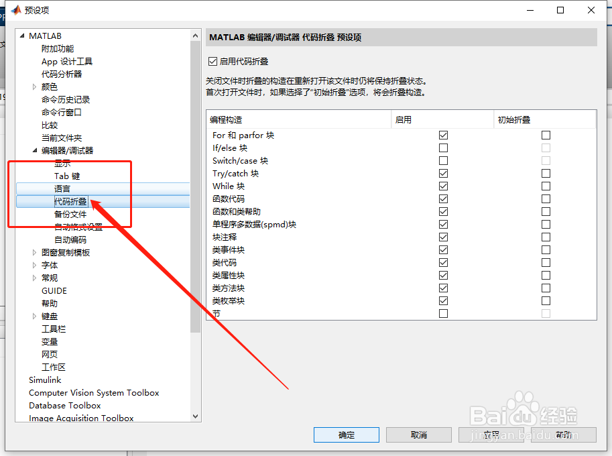The width and height of the screenshot is (612, 456).
Task: Select the GUIDE preference item
Action: pos(54,290)
